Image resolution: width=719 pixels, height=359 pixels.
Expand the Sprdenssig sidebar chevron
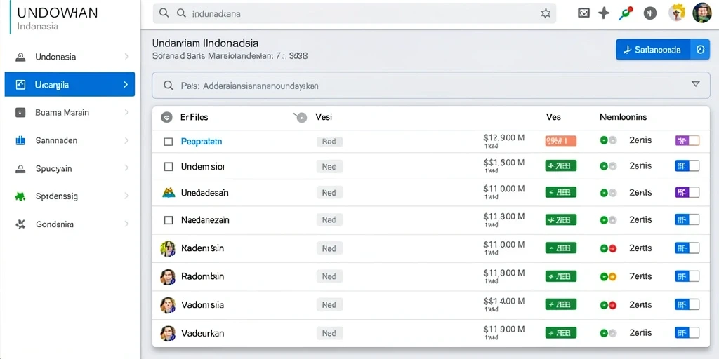tap(126, 196)
